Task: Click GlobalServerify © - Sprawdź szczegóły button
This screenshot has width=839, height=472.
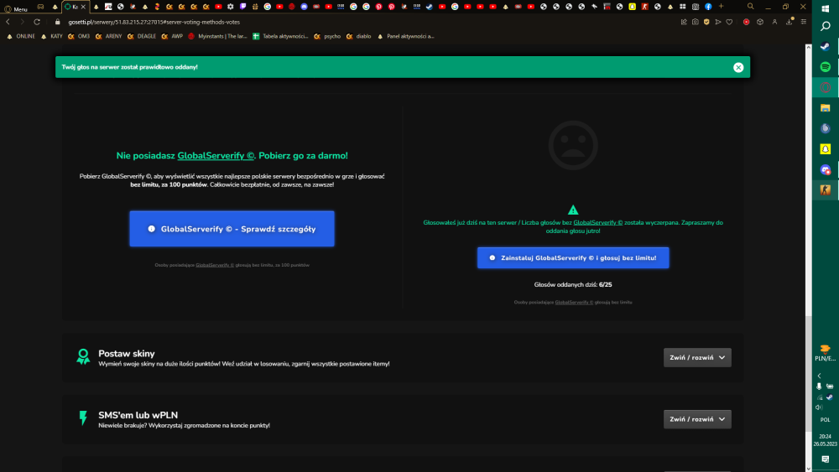Action: pos(232,229)
